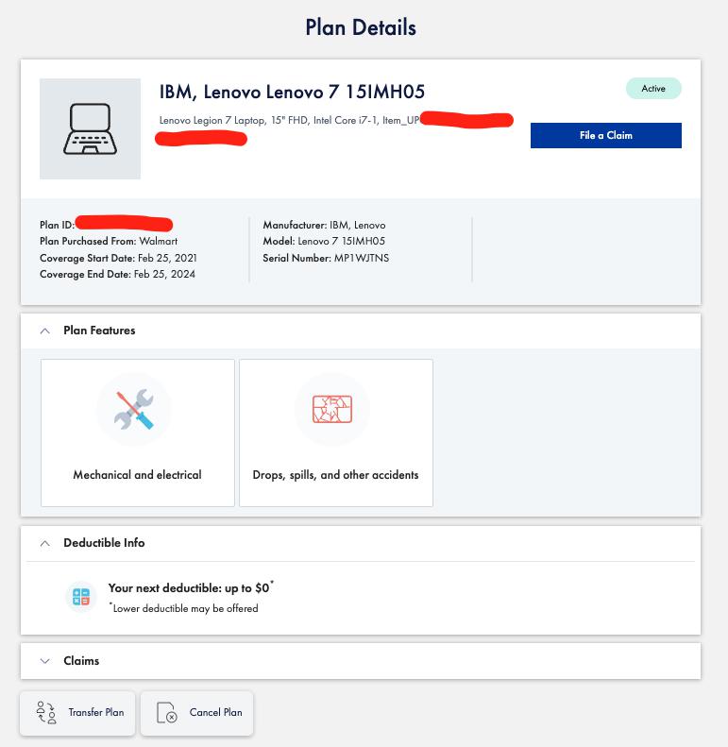Collapse the Deductible Info section chevron

coord(45,543)
